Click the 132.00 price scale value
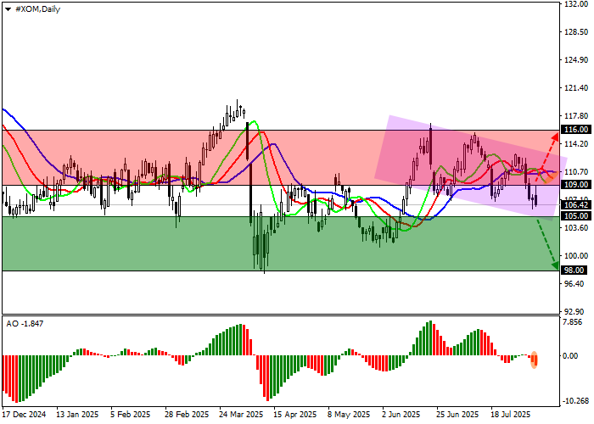This screenshot has width=594, height=424. click(x=576, y=3)
